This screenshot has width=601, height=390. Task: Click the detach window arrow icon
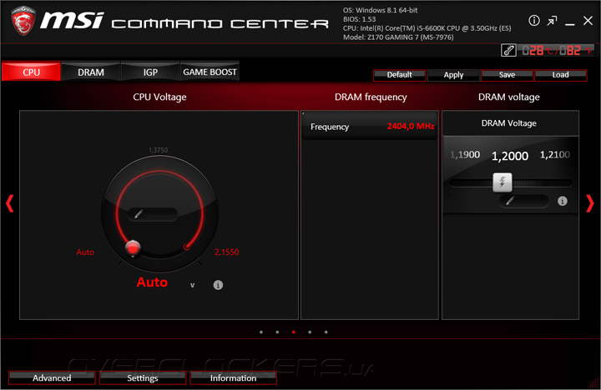coord(552,21)
